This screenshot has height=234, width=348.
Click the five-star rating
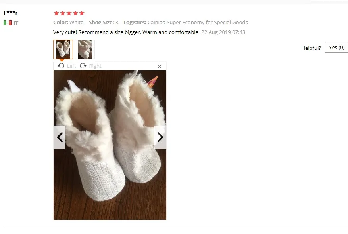point(69,13)
